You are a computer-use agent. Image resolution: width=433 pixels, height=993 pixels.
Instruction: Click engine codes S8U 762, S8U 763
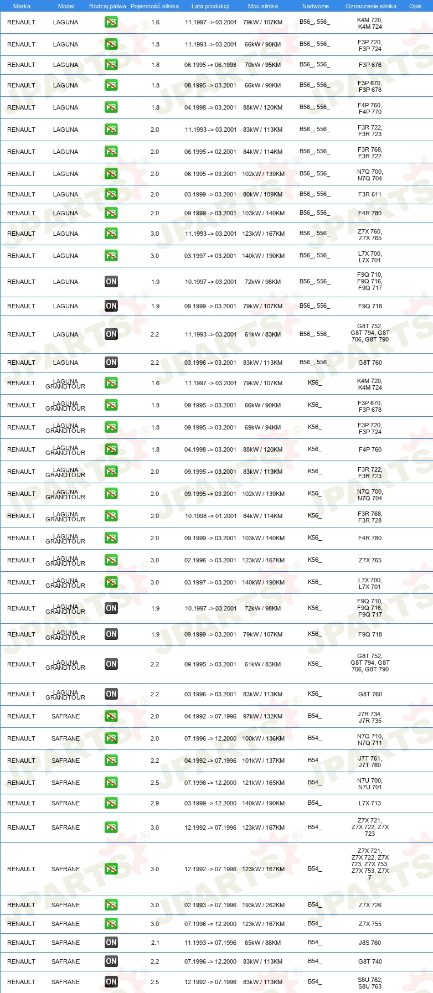[x=370, y=983]
